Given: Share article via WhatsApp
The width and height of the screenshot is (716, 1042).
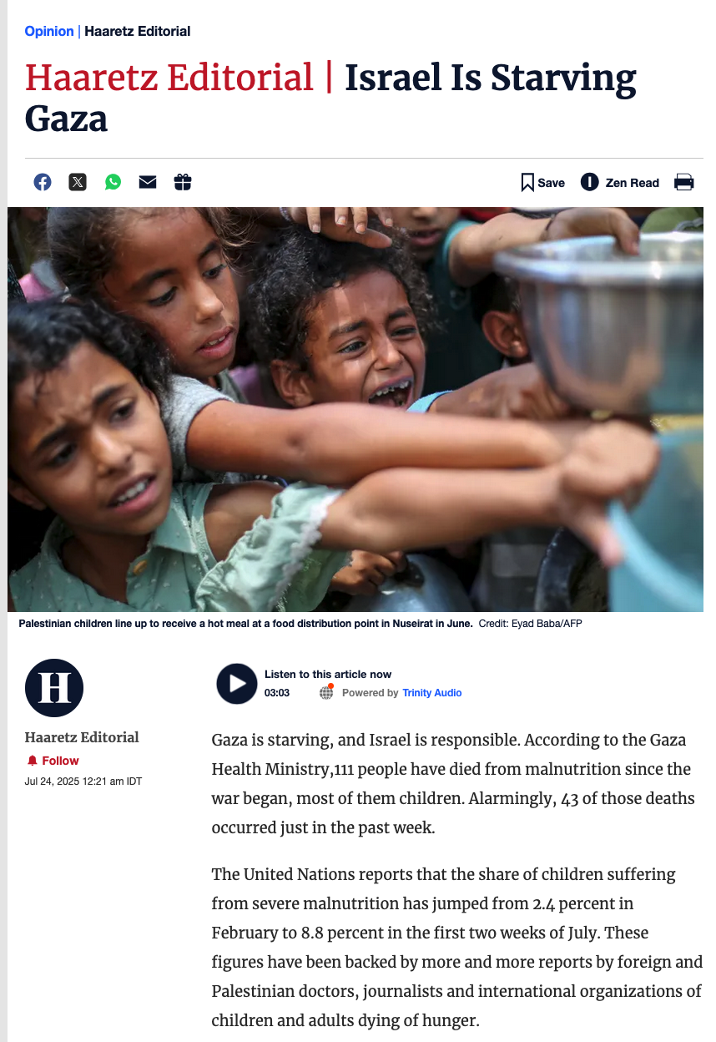Looking at the screenshot, I should tap(113, 182).
